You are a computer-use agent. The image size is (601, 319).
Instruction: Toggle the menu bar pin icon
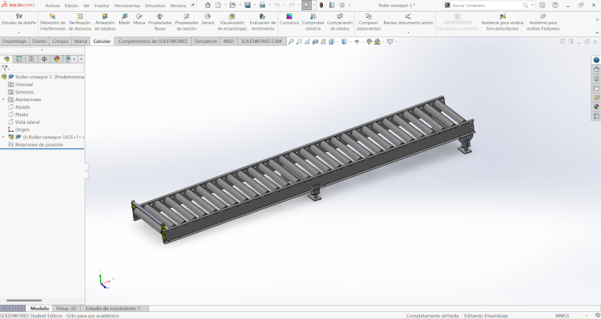[x=193, y=5]
